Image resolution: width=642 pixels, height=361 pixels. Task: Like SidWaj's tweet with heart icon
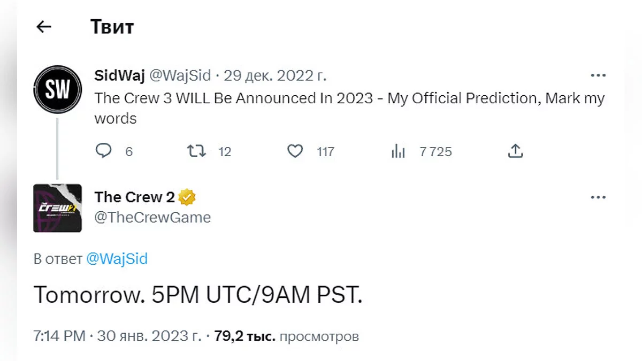click(x=295, y=151)
